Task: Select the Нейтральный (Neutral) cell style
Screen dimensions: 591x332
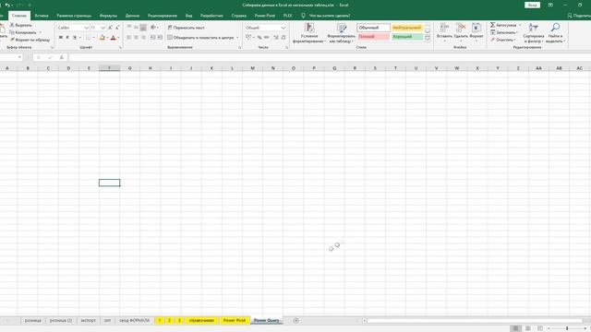Action: click(407, 28)
